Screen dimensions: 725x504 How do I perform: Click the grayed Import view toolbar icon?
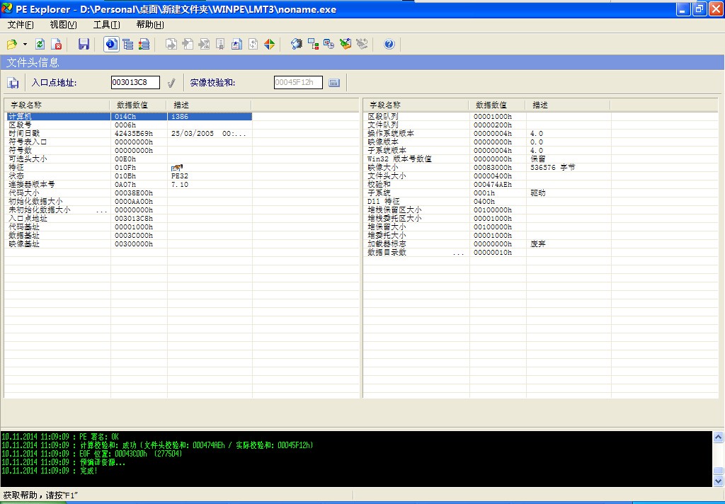pos(188,45)
